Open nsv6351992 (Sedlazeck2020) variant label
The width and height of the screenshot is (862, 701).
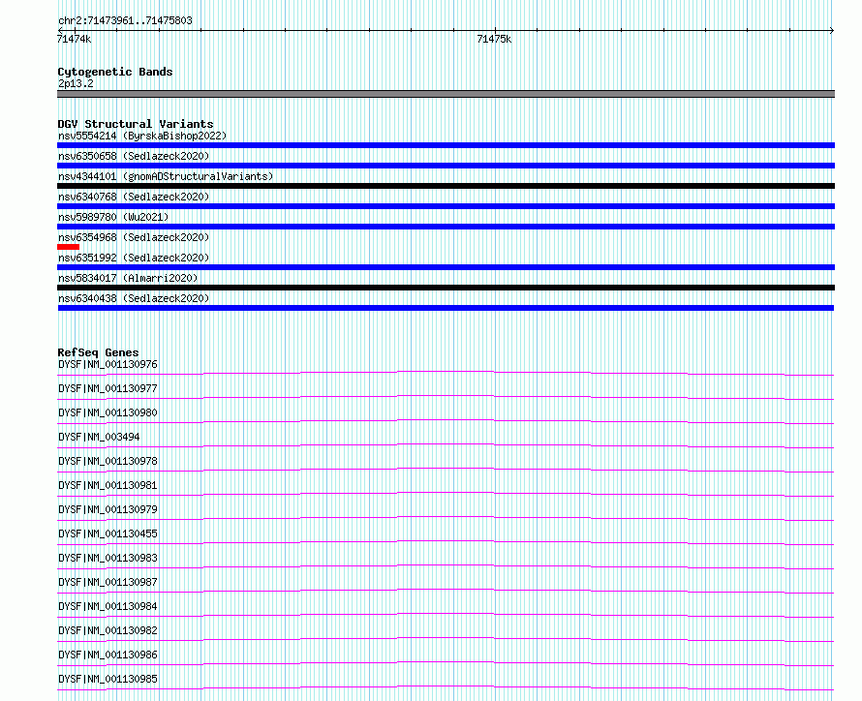tap(134, 258)
